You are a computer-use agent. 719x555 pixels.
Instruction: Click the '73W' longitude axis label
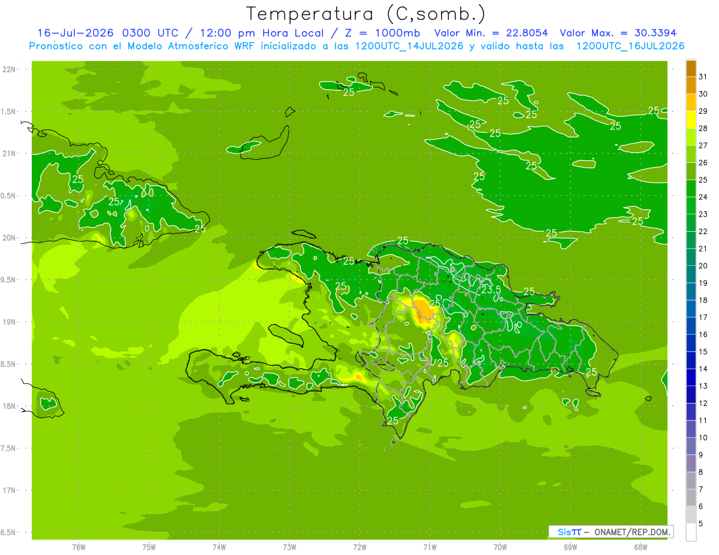coord(289,547)
